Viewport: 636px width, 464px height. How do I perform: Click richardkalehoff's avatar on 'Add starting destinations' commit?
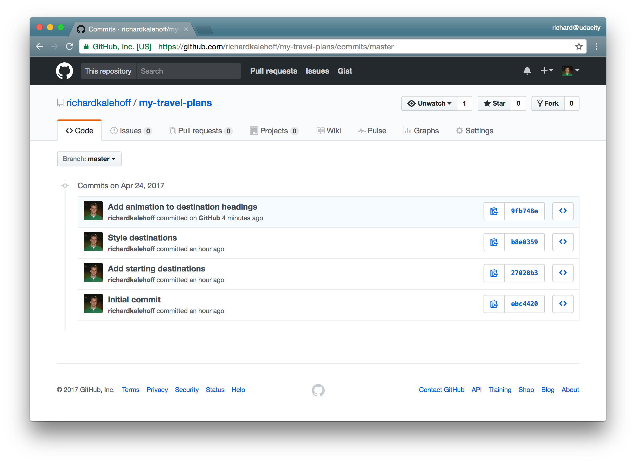(93, 273)
